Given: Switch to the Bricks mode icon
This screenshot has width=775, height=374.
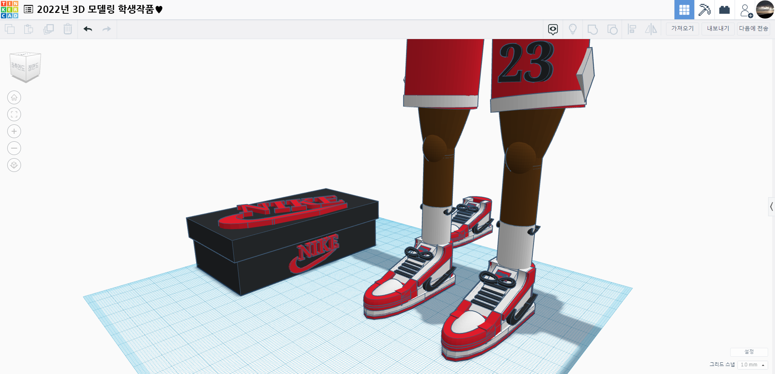Looking at the screenshot, I should coord(725,10).
